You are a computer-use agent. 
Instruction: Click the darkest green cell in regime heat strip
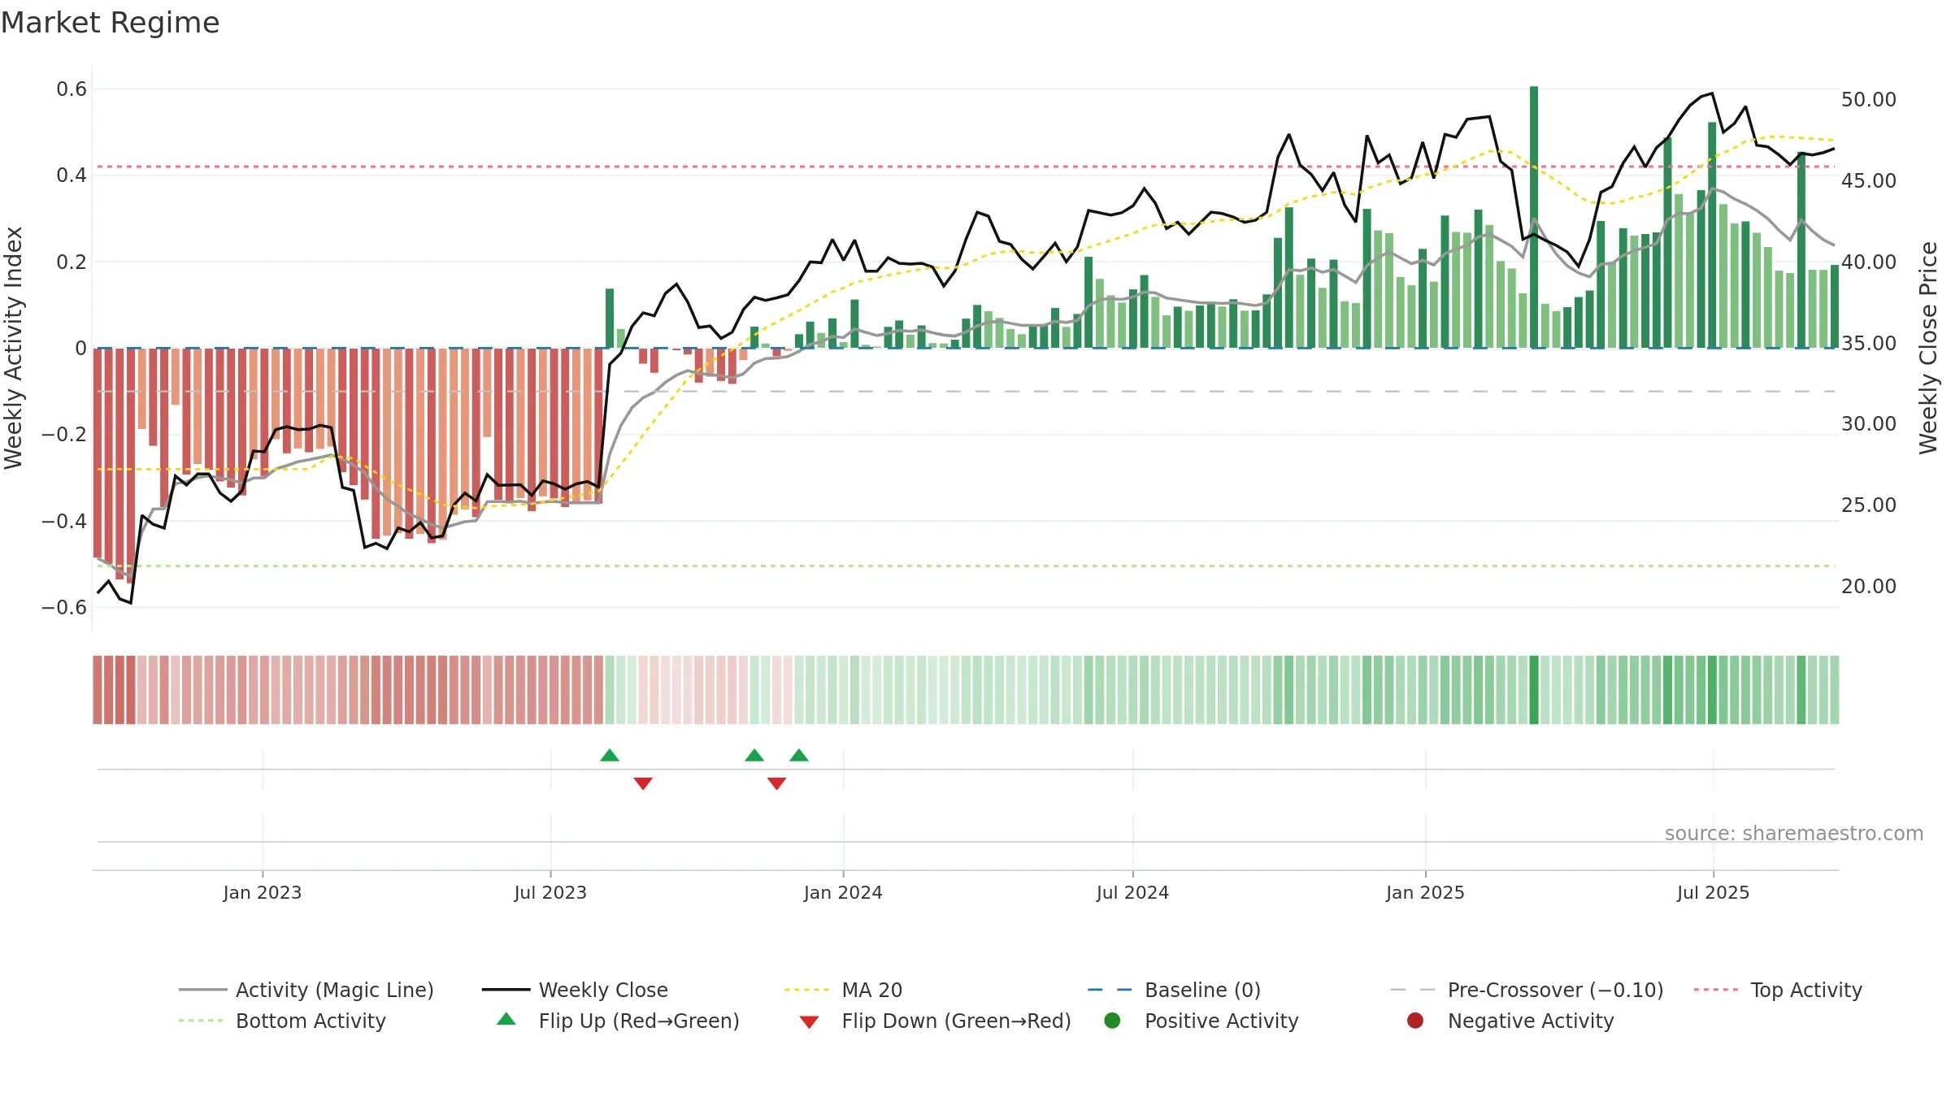click(x=1534, y=690)
